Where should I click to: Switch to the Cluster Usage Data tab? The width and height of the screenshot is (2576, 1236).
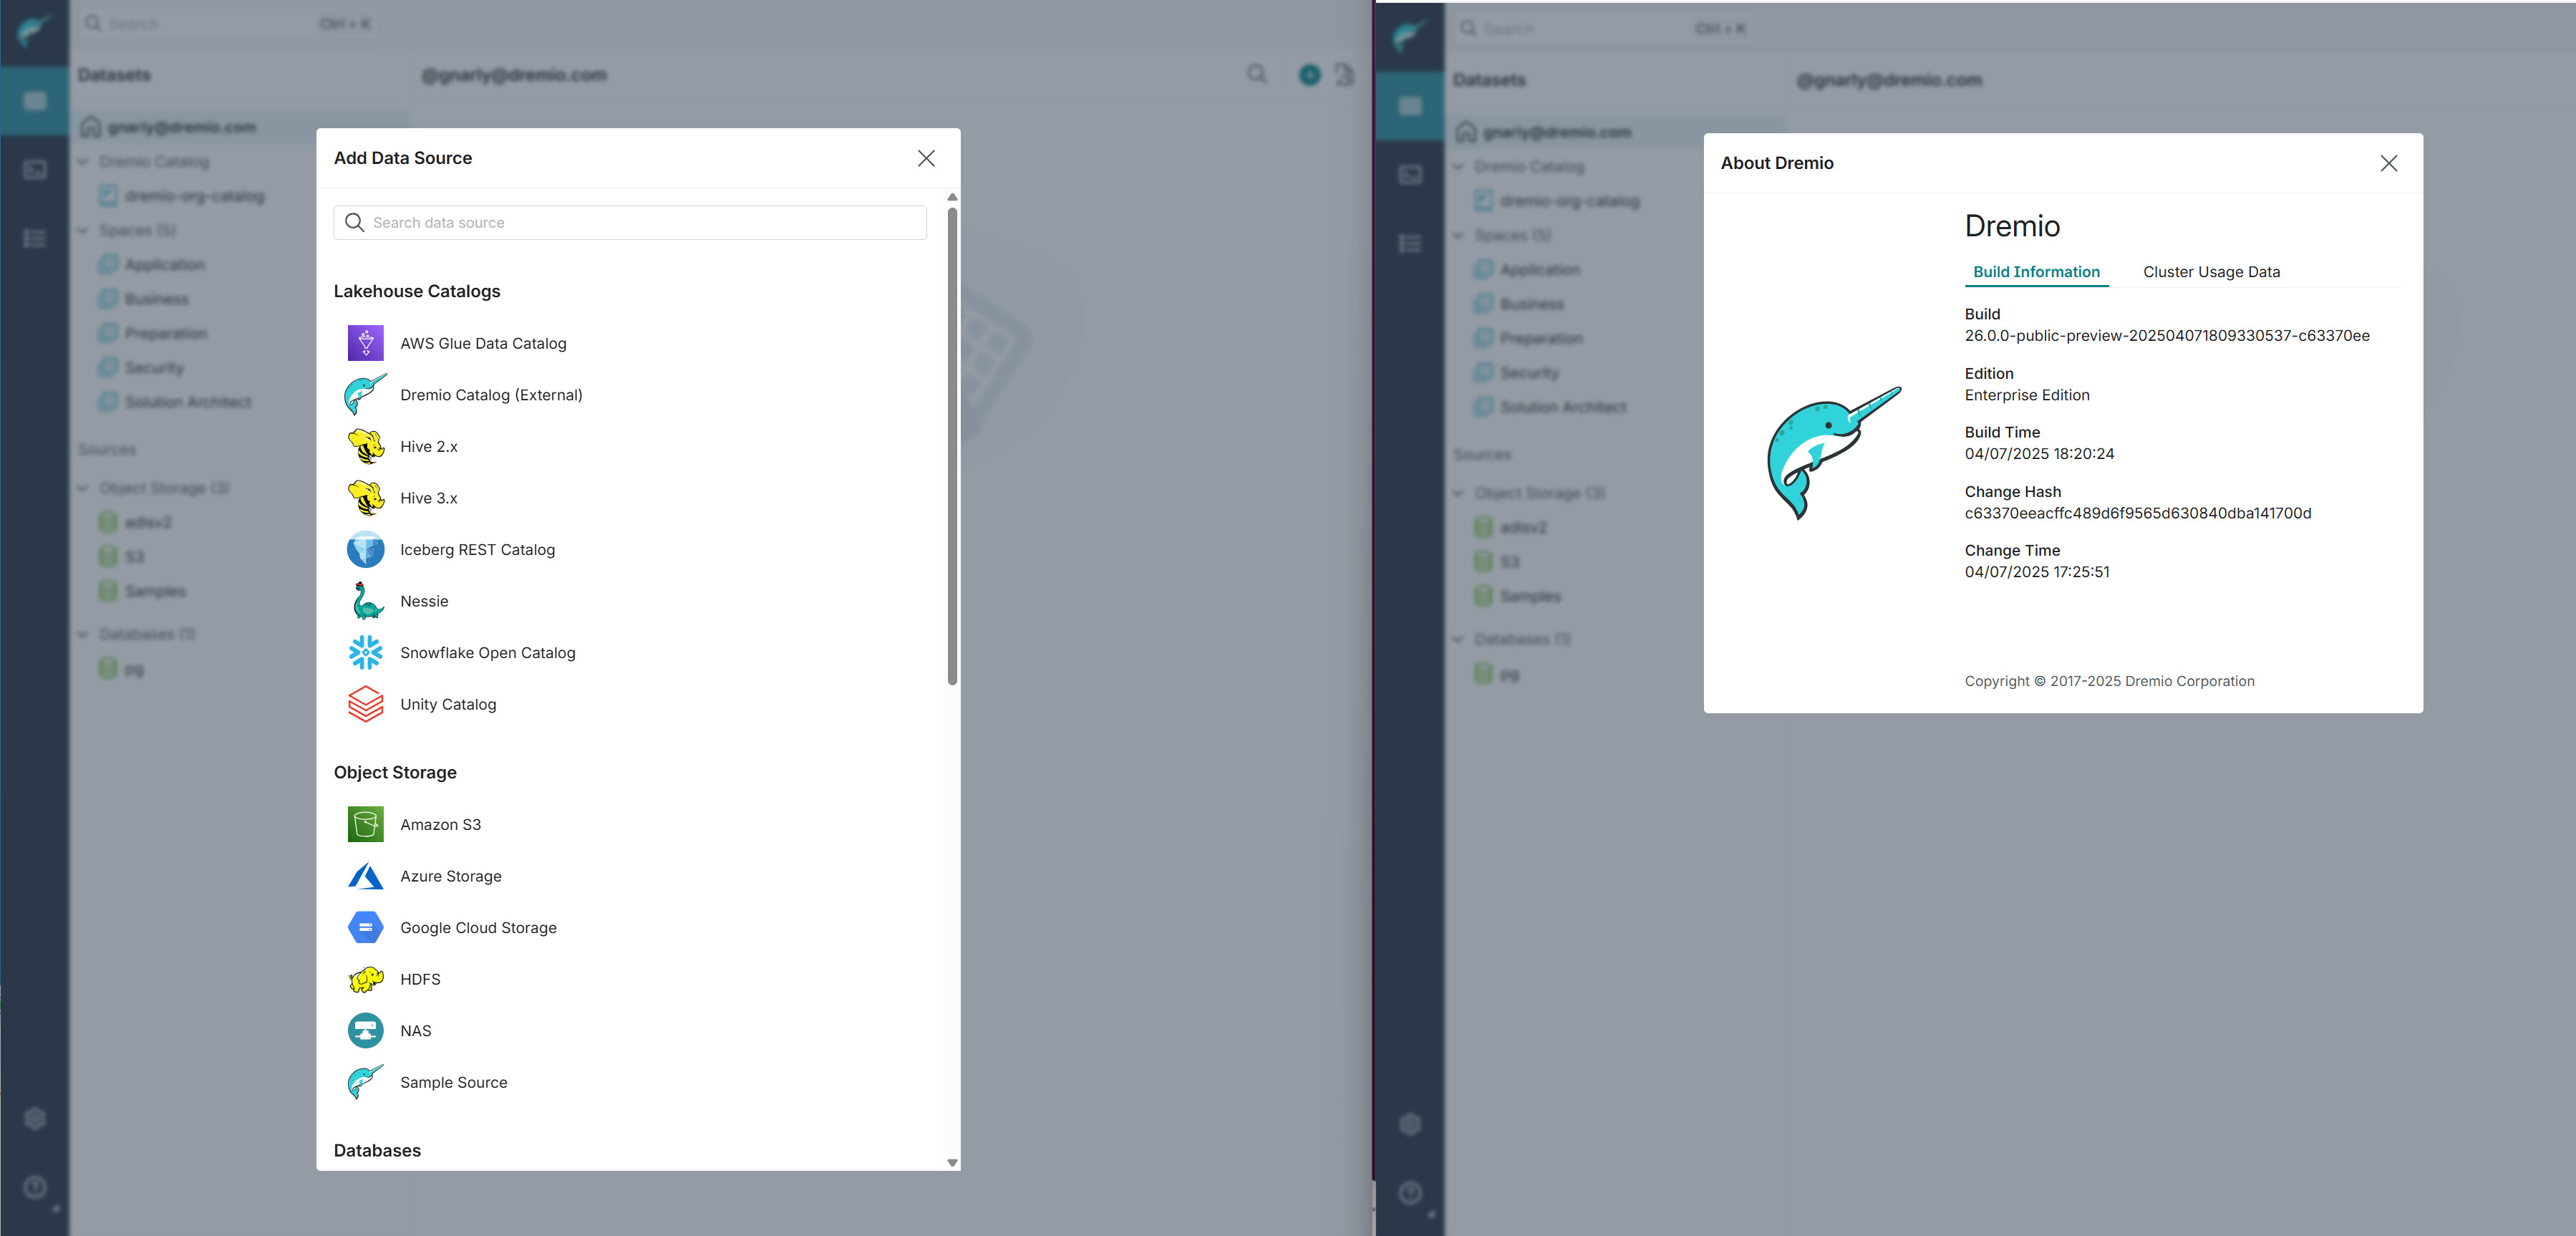pyautogui.click(x=2211, y=272)
